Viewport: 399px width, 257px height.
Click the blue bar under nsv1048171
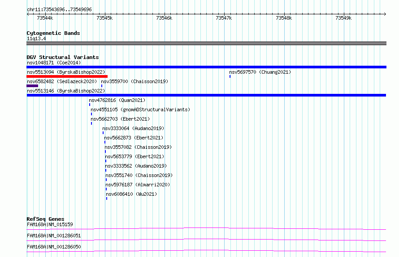click(x=206, y=67)
